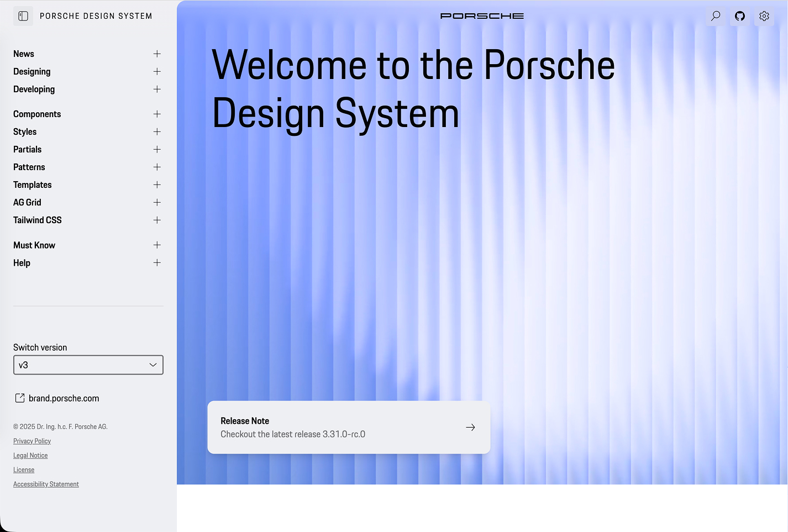Click the external-link icon beside brand.porsche.com
This screenshot has height=532, width=788.
coord(20,398)
